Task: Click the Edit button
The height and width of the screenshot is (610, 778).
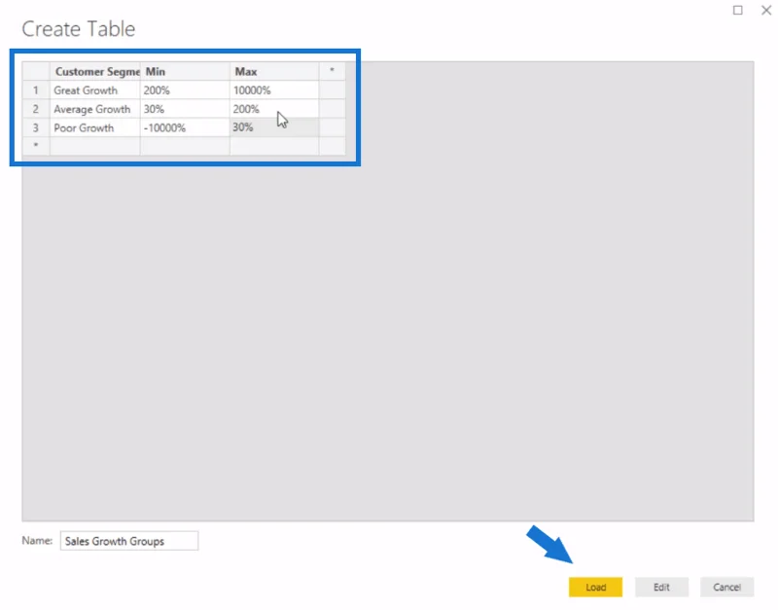Action: [661, 588]
